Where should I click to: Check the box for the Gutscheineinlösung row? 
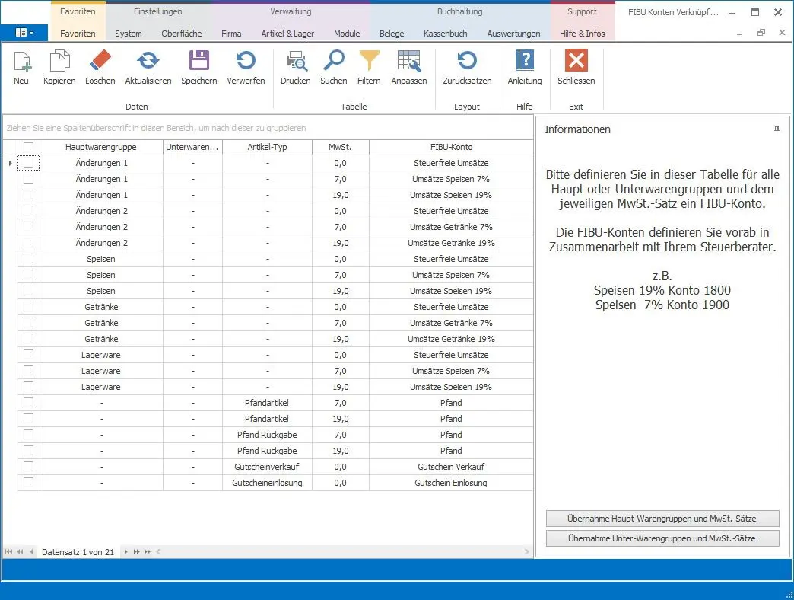coord(28,483)
